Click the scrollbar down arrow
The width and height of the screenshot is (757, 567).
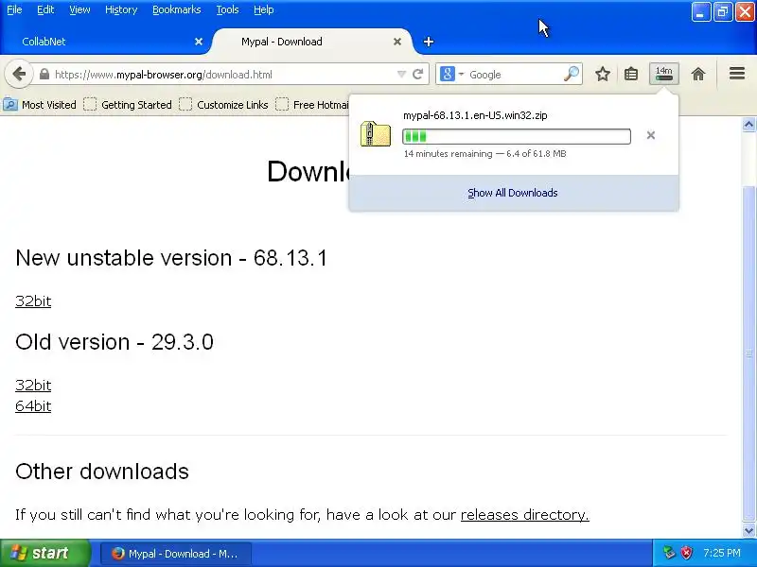(x=748, y=531)
